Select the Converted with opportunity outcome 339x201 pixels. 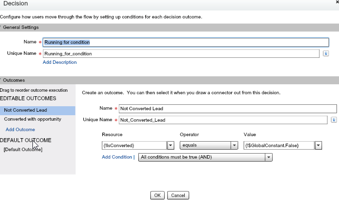tap(32, 119)
